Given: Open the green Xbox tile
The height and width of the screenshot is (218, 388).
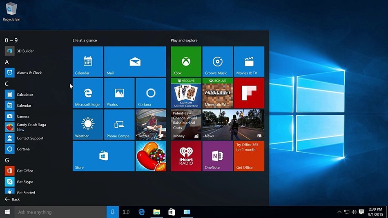Looking at the screenshot, I should [186, 62].
